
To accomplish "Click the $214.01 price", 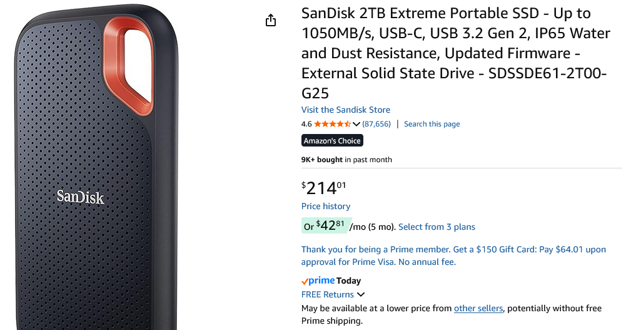I will [324, 187].
